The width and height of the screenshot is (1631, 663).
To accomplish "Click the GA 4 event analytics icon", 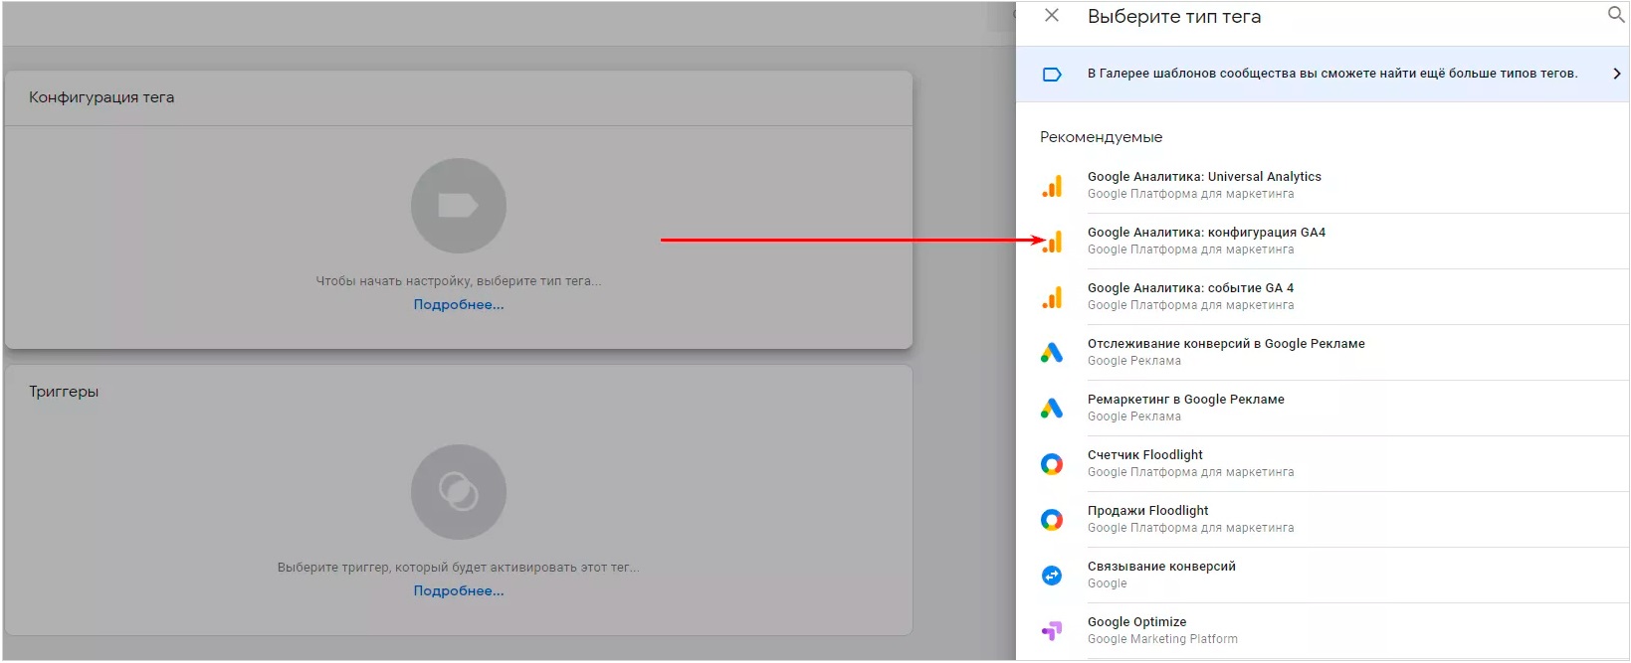I will coord(1052,297).
